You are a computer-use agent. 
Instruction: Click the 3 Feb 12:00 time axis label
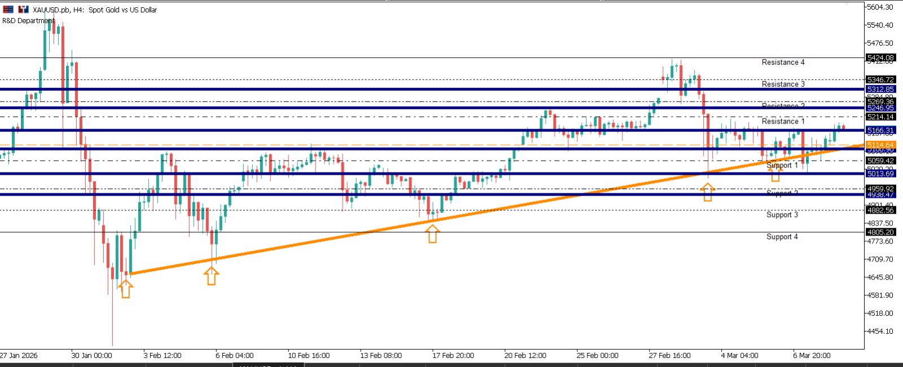(163, 356)
